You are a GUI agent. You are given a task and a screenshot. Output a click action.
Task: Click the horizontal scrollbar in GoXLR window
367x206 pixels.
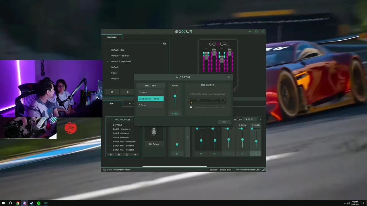point(175,167)
